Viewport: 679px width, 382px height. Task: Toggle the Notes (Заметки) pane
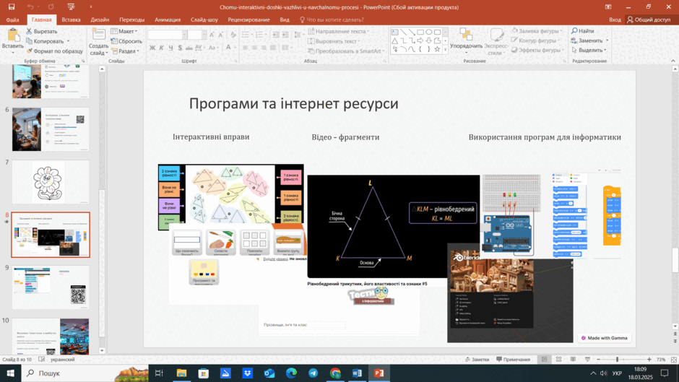click(477, 360)
